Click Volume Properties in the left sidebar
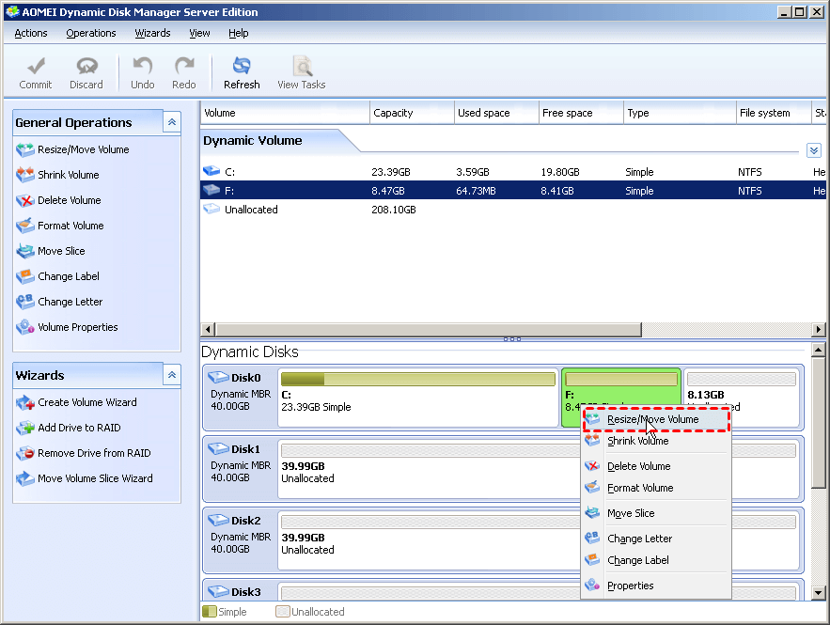This screenshot has height=625, width=830. [x=77, y=327]
